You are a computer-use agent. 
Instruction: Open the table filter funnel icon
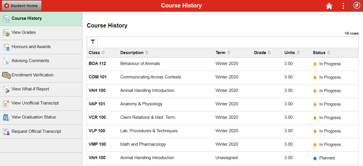(x=93, y=42)
